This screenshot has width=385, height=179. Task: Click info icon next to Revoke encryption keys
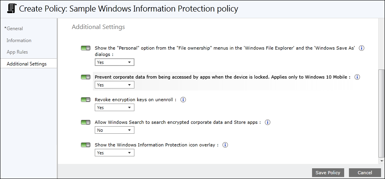coord(183,100)
